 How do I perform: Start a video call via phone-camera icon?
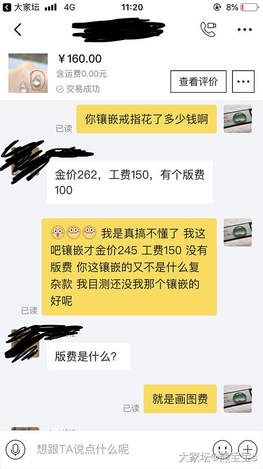click(208, 29)
